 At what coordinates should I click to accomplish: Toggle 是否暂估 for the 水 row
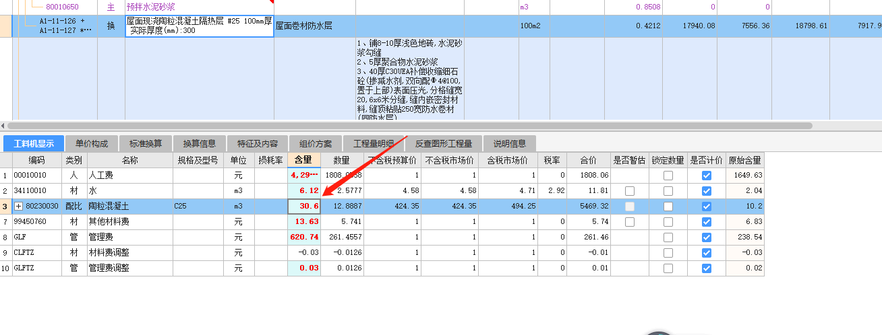click(x=629, y=190)
